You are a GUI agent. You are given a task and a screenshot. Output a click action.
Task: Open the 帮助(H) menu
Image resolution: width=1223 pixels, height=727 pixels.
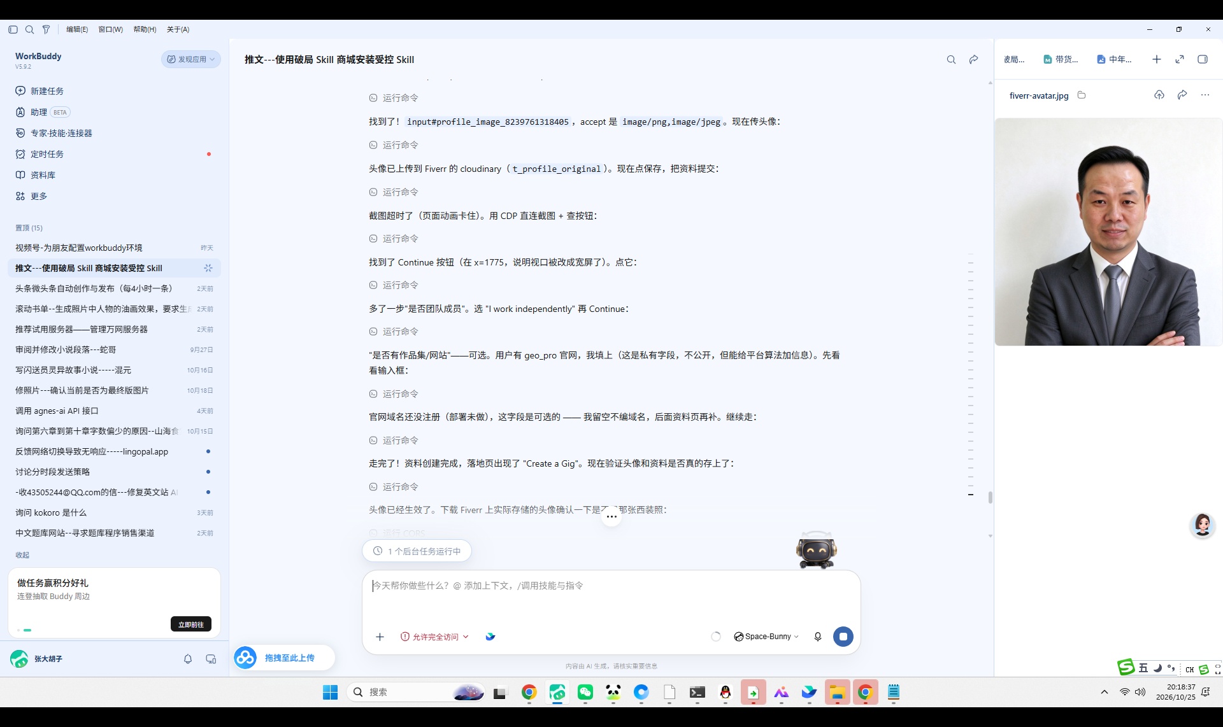coord(145,29)
